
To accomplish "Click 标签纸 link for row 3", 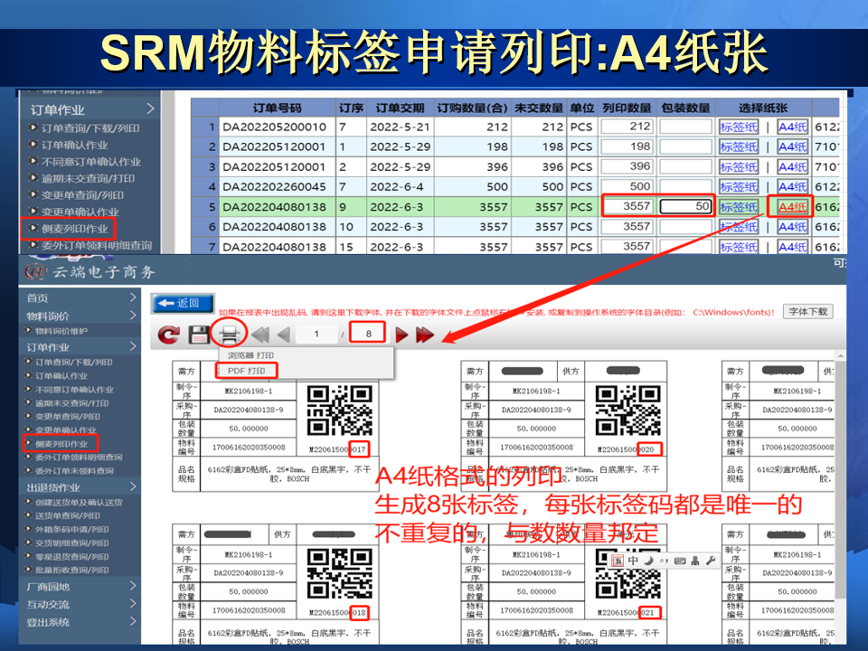I will click(739, 166).
